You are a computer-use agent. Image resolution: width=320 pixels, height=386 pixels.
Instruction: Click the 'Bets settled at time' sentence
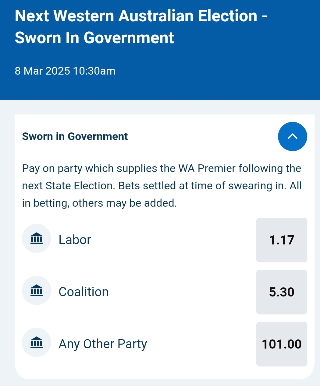(x=202, y=186)
